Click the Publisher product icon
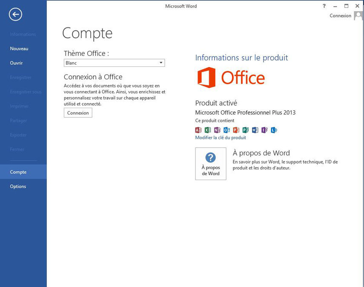 [246, 130]
